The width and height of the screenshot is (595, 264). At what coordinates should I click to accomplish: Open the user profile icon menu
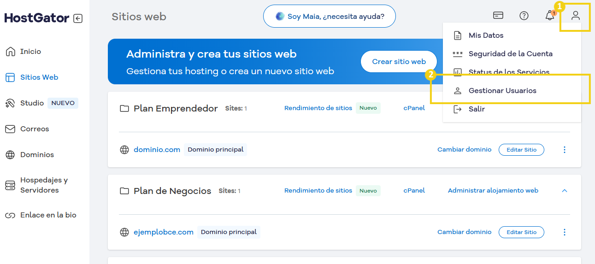click(x=576, y=16)
